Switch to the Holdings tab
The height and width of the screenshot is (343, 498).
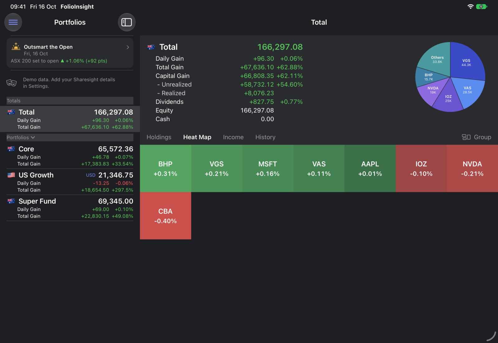pos(159,137)
